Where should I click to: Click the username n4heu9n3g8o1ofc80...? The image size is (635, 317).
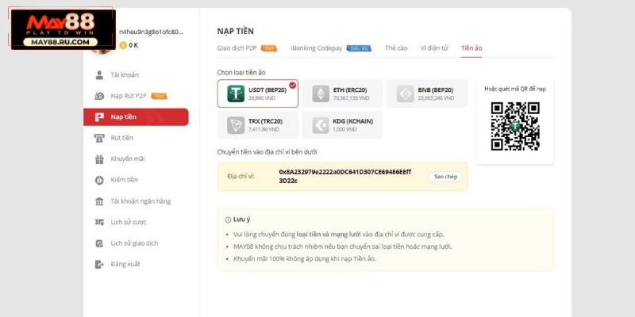151,32
